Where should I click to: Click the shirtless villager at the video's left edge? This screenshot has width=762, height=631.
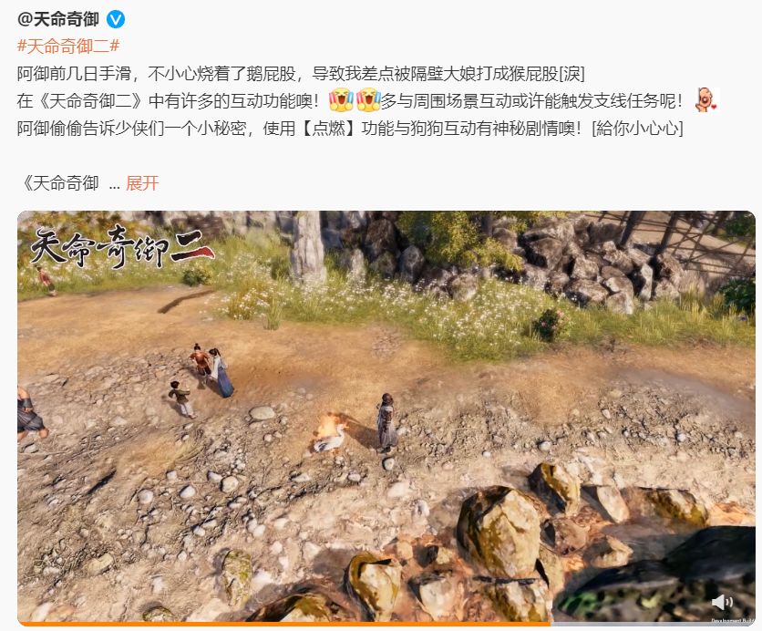[31, 413]
